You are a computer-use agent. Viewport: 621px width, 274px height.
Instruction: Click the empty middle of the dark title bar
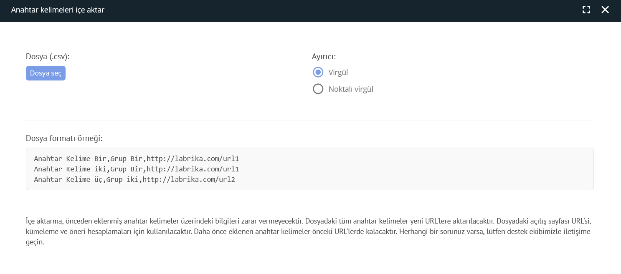pos(334,10)
